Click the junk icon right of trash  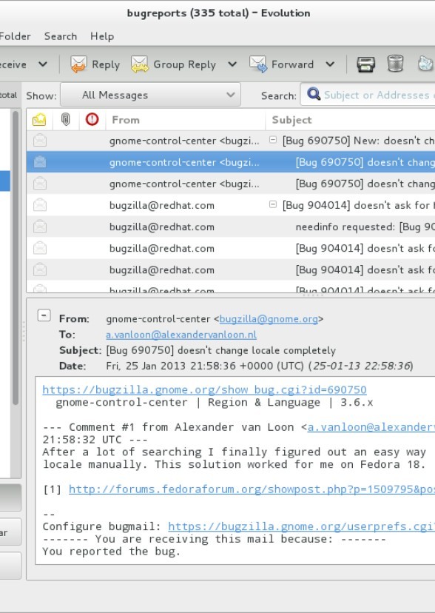[x=425, y=64]
